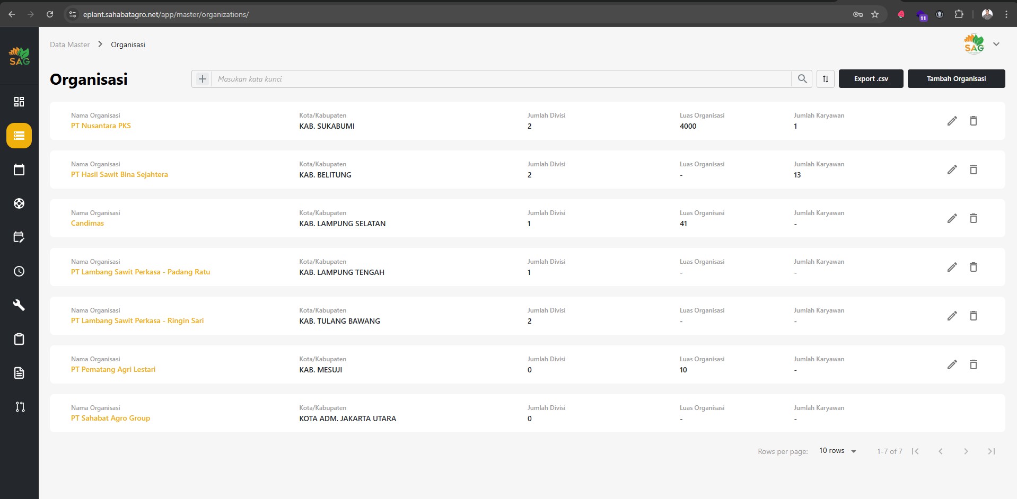
Task: Open the clipboard sidebar icon
Action: [19, 339]
